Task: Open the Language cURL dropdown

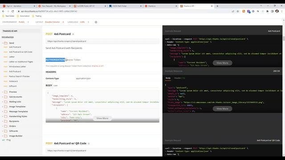Action: 85,22
